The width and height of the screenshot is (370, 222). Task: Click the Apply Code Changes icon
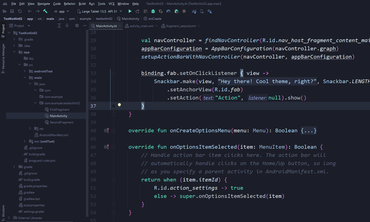[145, 11]
